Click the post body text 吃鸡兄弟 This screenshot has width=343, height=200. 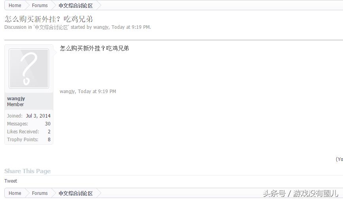pos(117,48)
